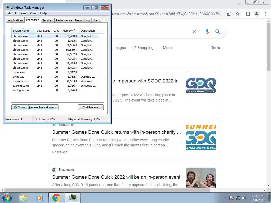
Task: Switch to Chrome via taskbar icon
Action: click(x=56, y=198)
